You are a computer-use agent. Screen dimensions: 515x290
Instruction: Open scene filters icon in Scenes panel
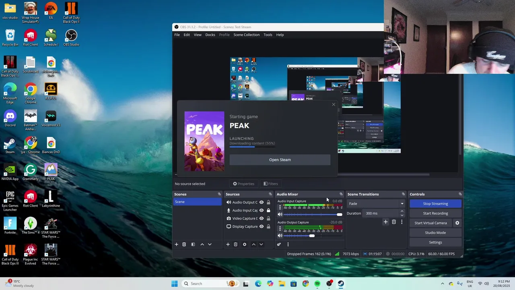tap(193, 244)
